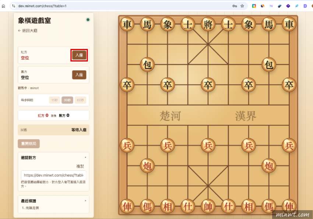Select black chariot 車 in right corner
The image size is (313, 219).
click(x=289, y=24)
